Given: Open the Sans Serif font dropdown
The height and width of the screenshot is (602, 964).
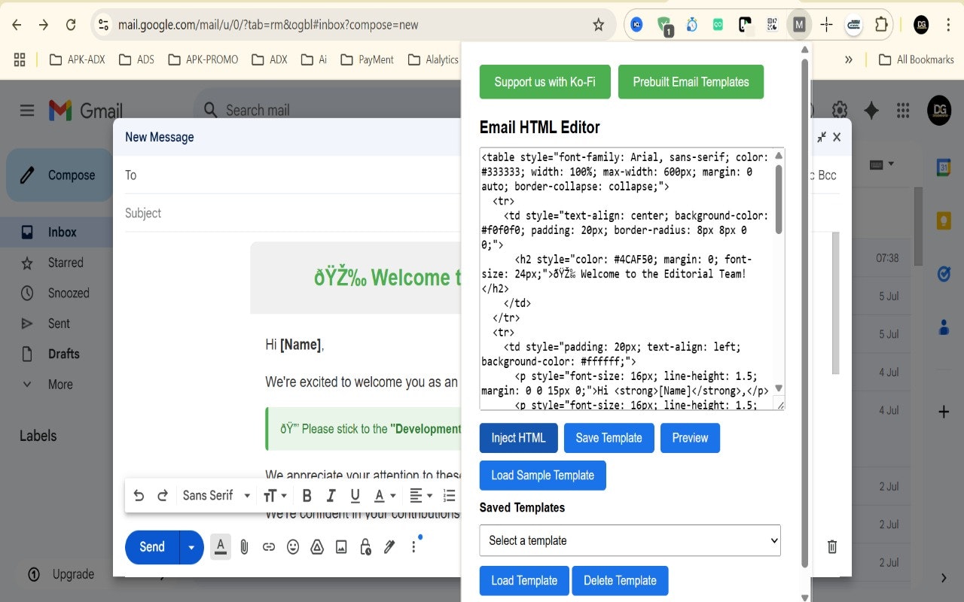Looking at the screenshot, I should click(x=216, y=495).
